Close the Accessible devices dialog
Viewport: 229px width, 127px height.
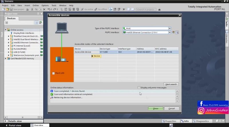pos(180,15)
